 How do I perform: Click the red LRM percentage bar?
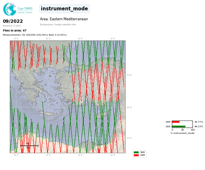176,122
